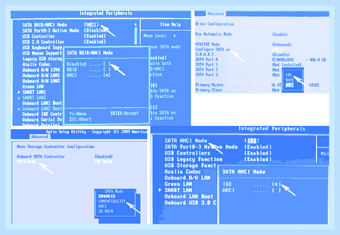Open Advanced tab in Aptio Setup Utility
The width and height of the screenshot is (340, 235).
point(39,137)
